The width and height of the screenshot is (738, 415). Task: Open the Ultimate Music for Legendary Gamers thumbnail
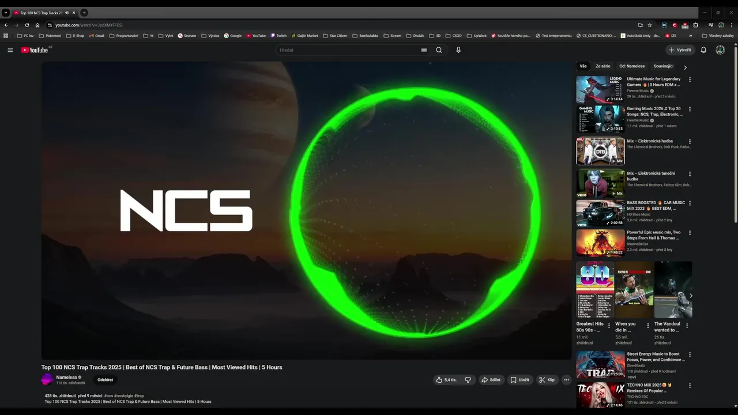[600, 89]
